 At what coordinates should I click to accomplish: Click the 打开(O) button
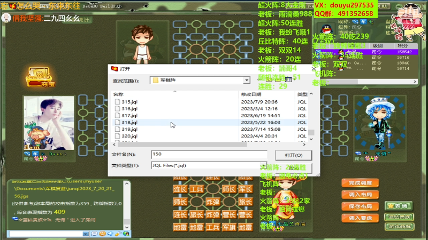coord(293,155)
